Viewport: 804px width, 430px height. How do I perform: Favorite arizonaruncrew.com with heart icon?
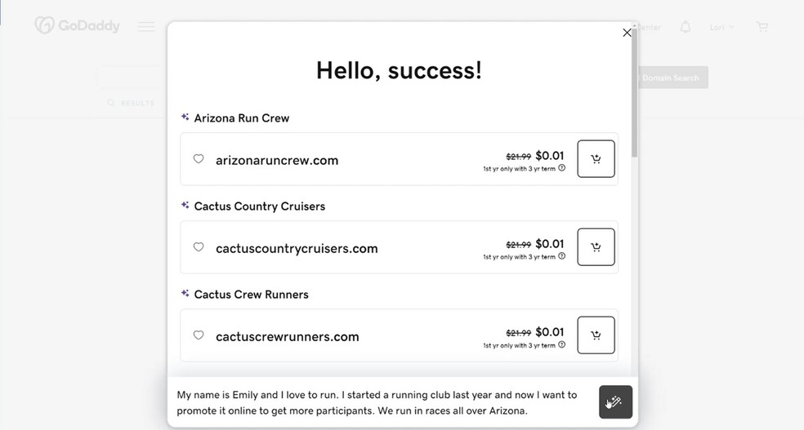199,159
